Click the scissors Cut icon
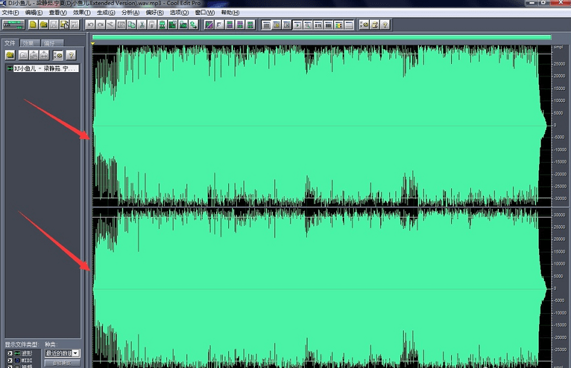The width and height of the screenshot is (571, 368). tap(143, 25)
